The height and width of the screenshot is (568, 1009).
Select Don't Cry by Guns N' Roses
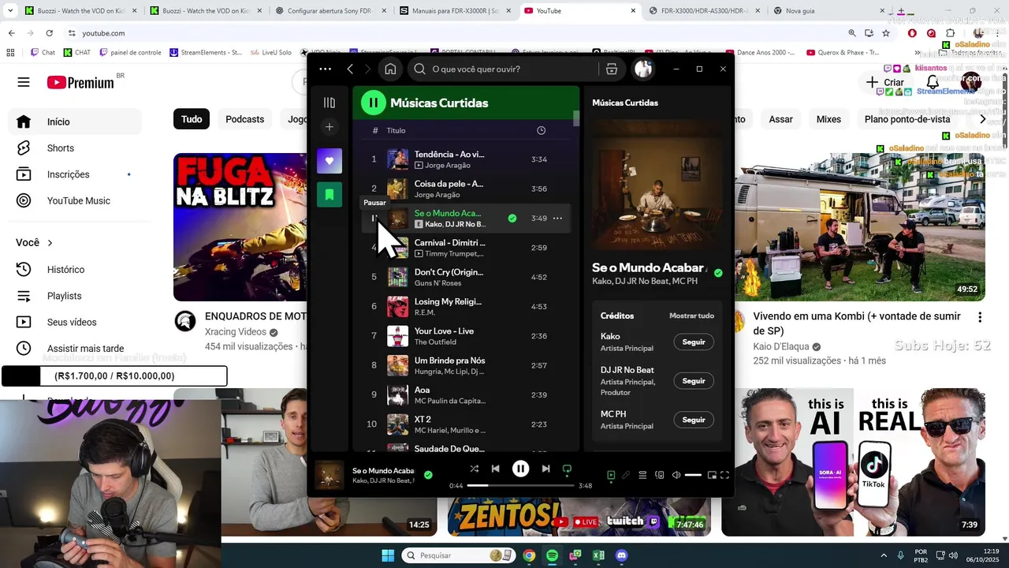point(465,277)
